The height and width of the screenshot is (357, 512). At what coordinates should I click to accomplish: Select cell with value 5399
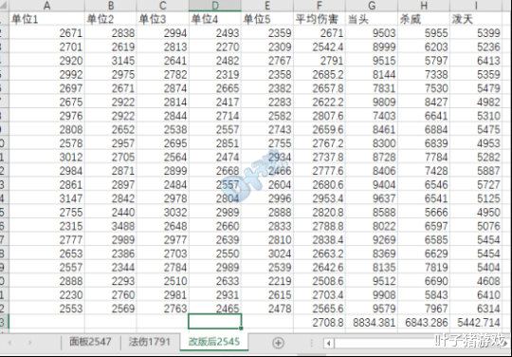pos(476,33)
